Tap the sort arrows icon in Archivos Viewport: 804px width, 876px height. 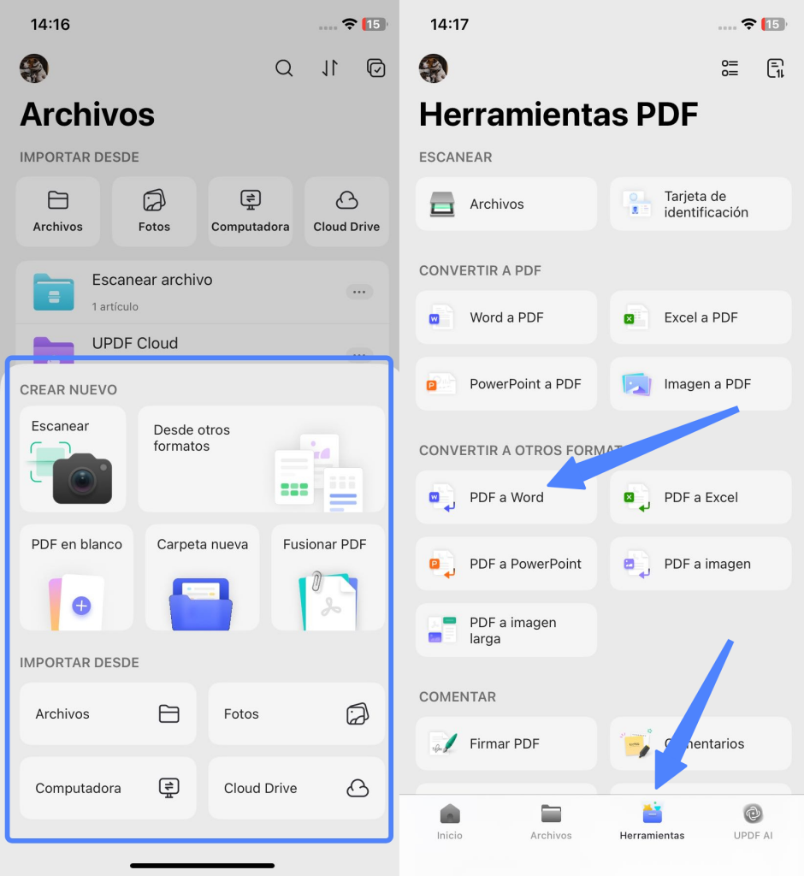[x=329, y=68]
